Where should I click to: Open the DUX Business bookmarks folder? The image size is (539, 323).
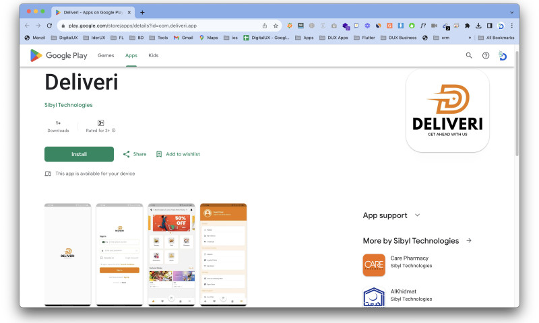pyautogui.click(x=399, y=38)
